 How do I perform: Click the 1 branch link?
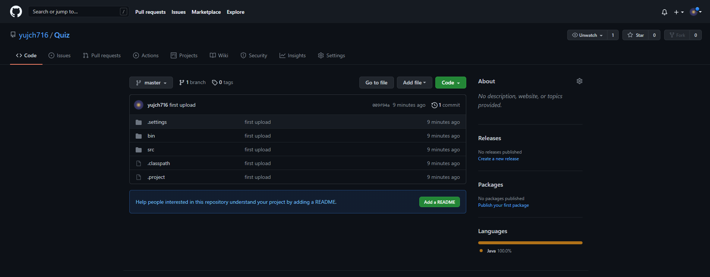(x=192, y=83)
